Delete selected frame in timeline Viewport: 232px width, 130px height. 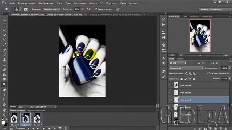click(66, 129)
